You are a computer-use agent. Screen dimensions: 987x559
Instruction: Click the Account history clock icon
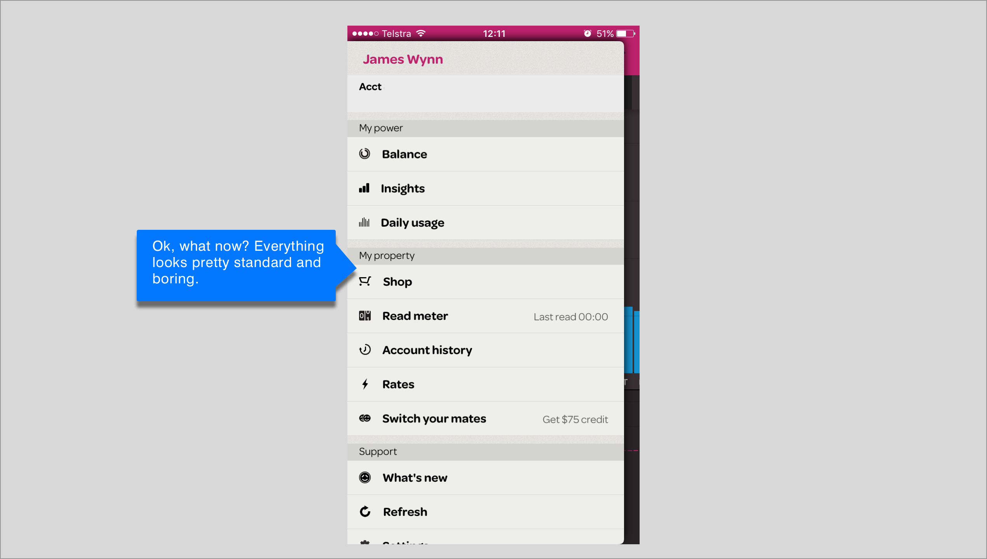pyautogui.click(x=365, y=350)
